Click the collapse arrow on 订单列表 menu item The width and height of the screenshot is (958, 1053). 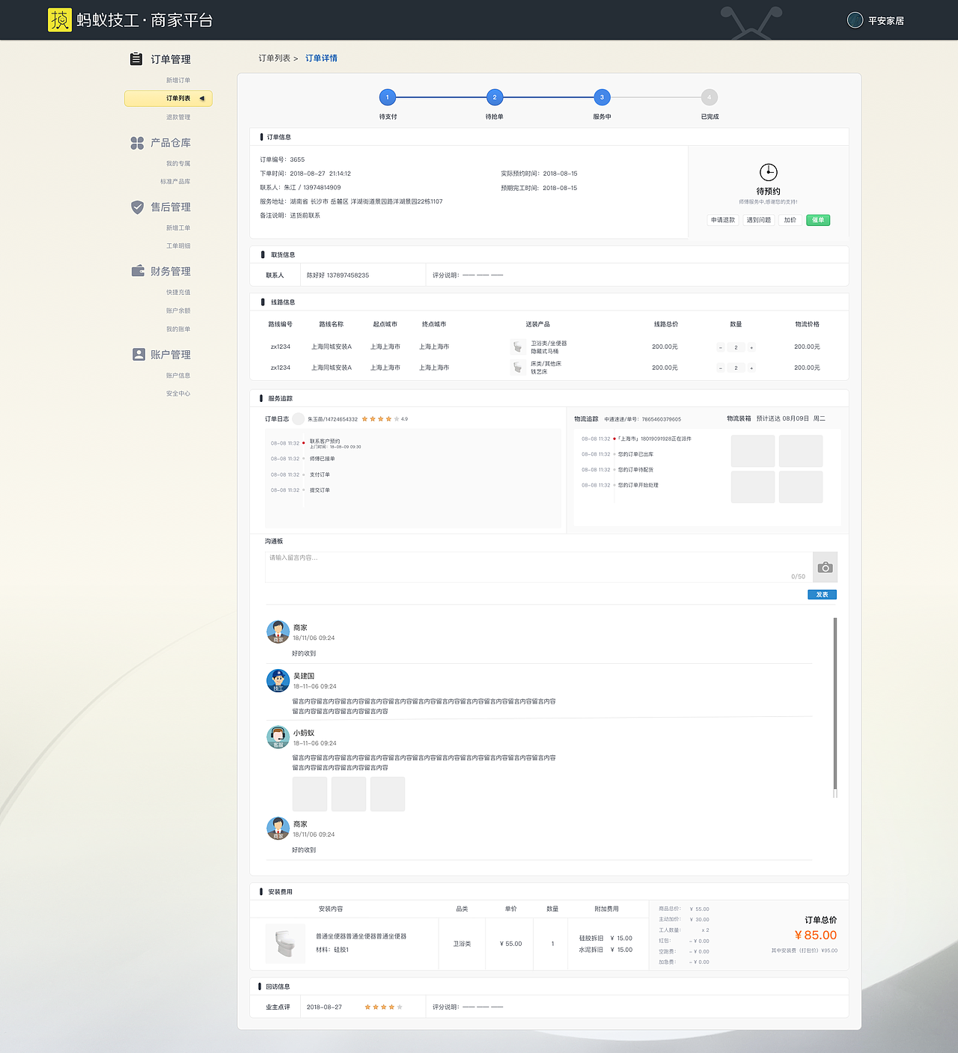click(202, 98)
